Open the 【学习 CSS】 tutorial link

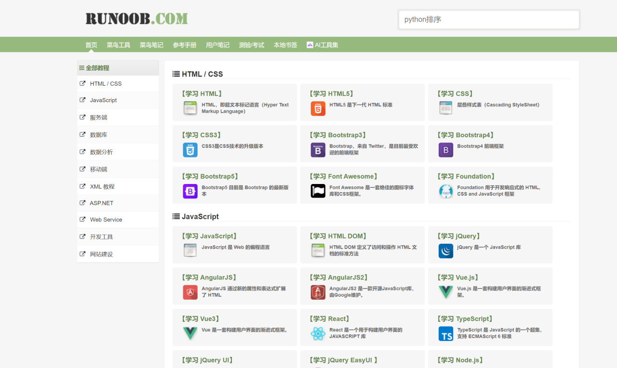click(x=455, y=94)
